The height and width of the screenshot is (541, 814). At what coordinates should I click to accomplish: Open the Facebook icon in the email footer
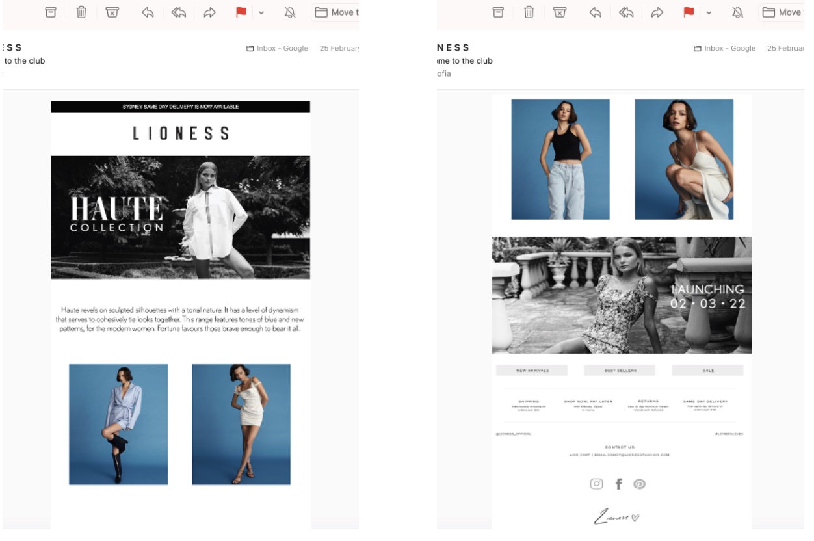point(618,484)
